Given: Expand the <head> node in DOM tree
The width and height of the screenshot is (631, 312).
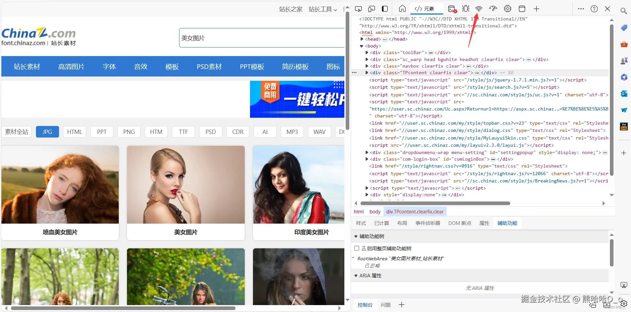Looking at the screenshot, I should pos(362,39).
